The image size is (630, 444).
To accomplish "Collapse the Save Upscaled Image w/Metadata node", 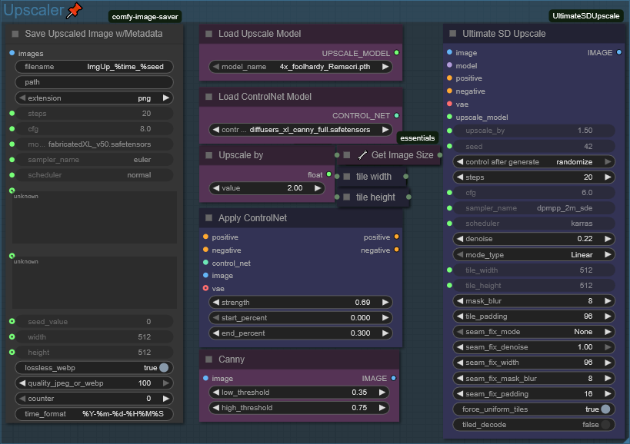I will [15, 34].
